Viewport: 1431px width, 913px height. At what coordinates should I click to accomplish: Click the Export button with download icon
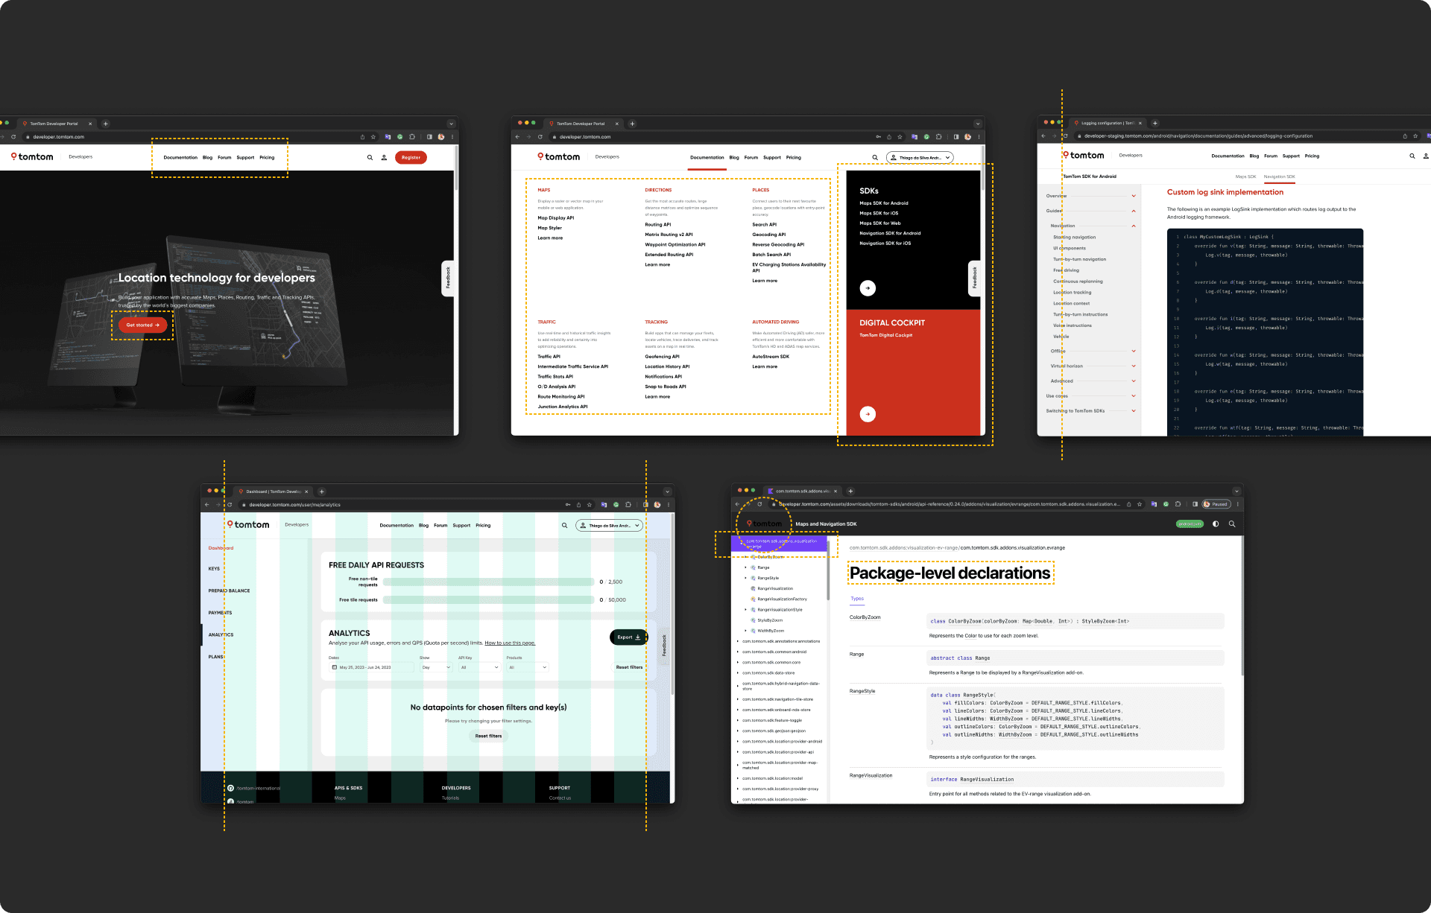point(628,637)
